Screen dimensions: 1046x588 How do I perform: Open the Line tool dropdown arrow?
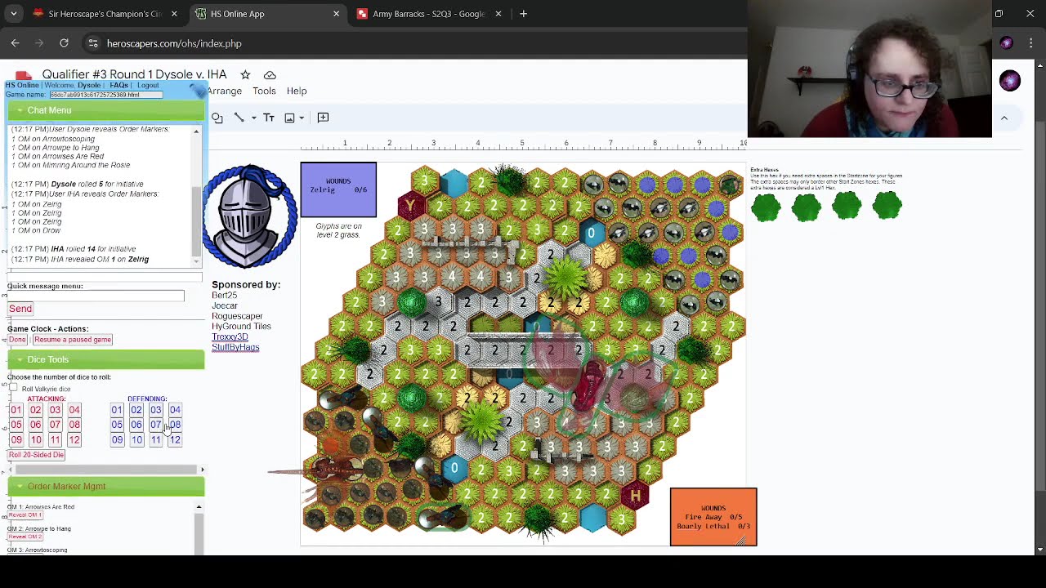coord(253,118)
